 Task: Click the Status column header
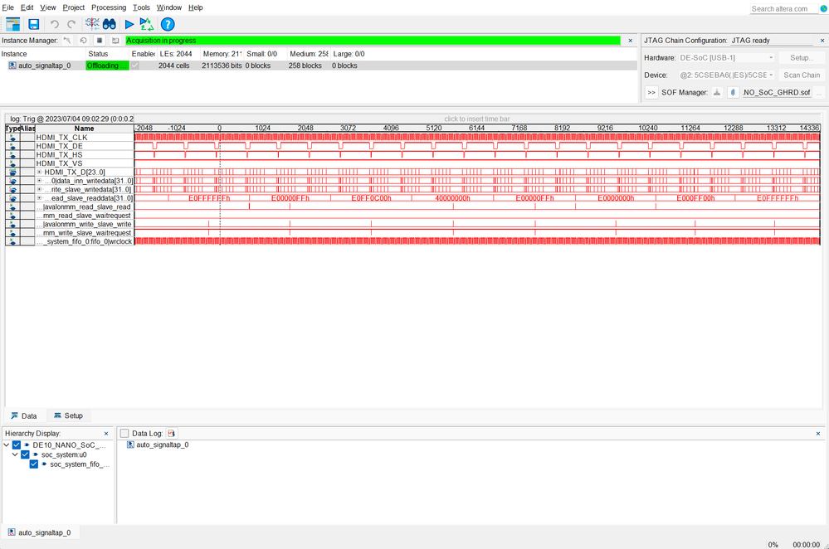pos(107,54)
